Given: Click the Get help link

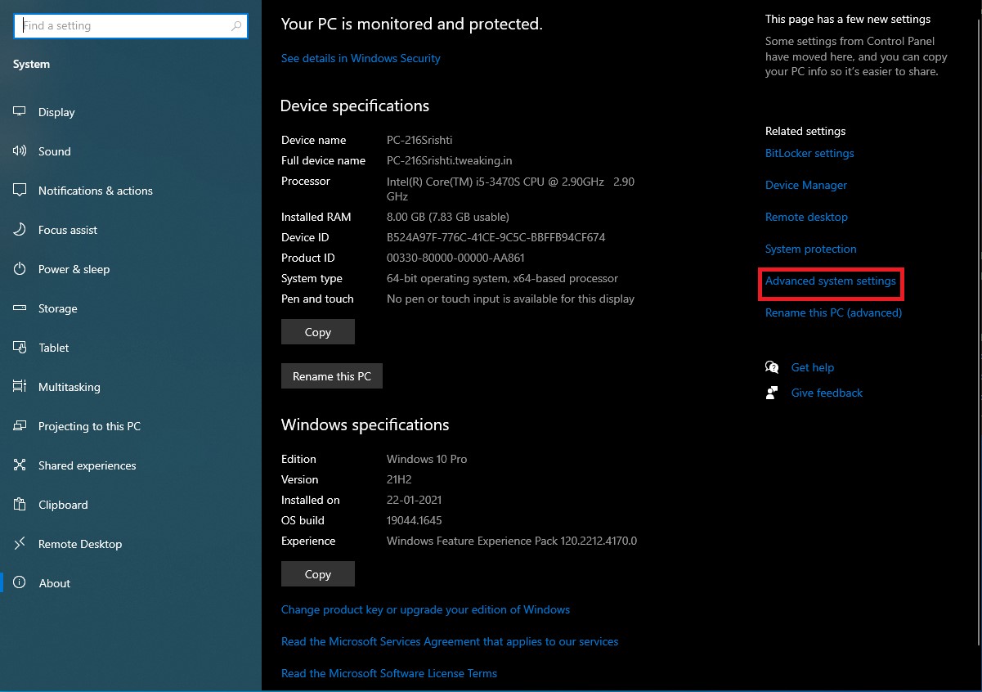Looking at the screenshot, I should [812, 367].
